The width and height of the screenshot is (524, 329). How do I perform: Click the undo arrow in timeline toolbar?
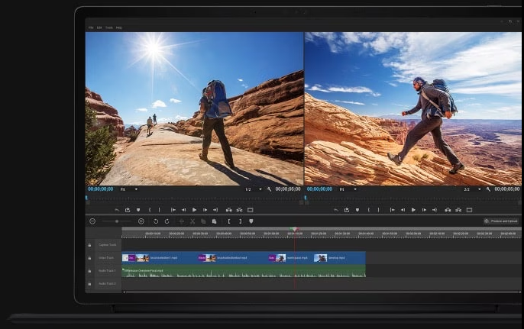point(156,221)
